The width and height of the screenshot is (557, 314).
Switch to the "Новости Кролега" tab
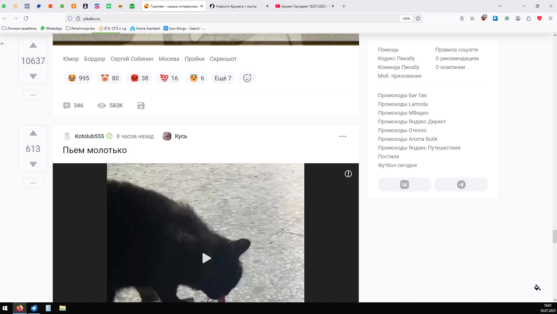click(236, 6)
